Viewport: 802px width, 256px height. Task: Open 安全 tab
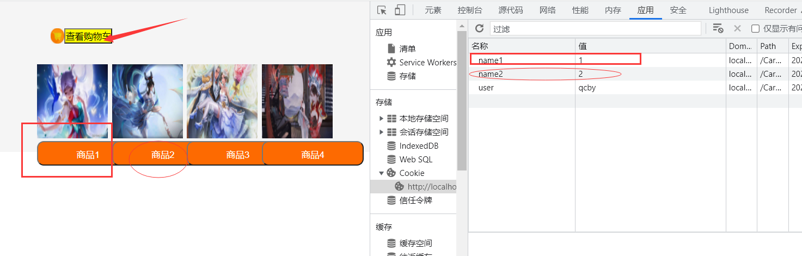[x=678, y=10]
